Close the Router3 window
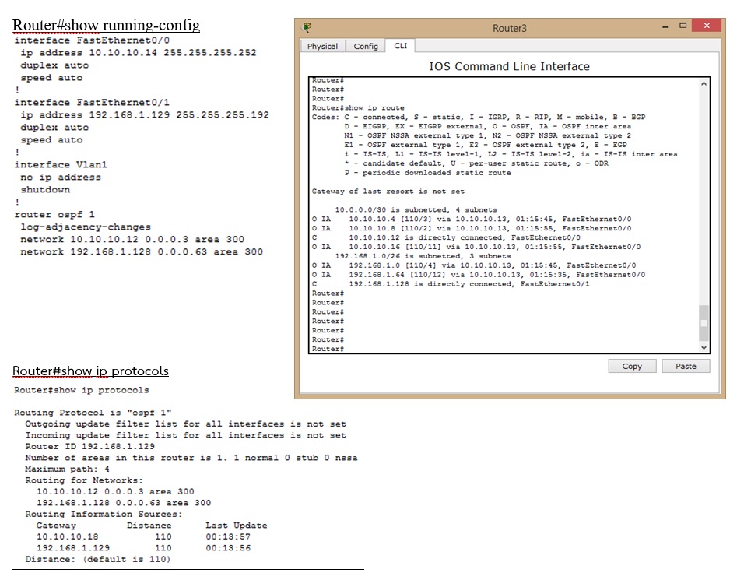 click(x=706, y=26)
